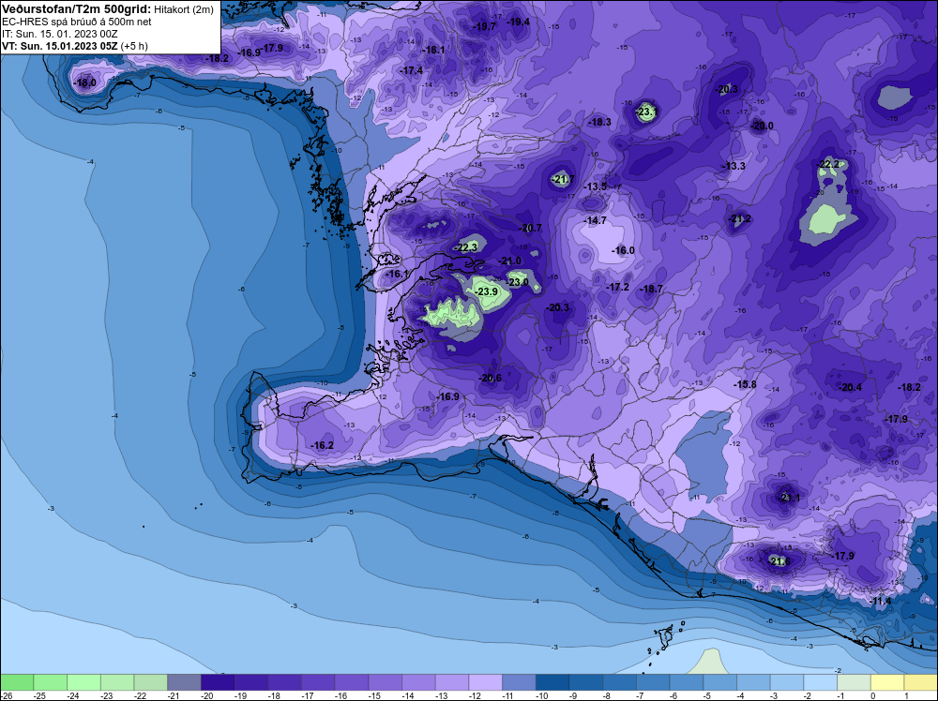This screenshot has width=938, height=701.
Task: Click the -5 blue legend swatch
Action: click(x=720, y=682)
